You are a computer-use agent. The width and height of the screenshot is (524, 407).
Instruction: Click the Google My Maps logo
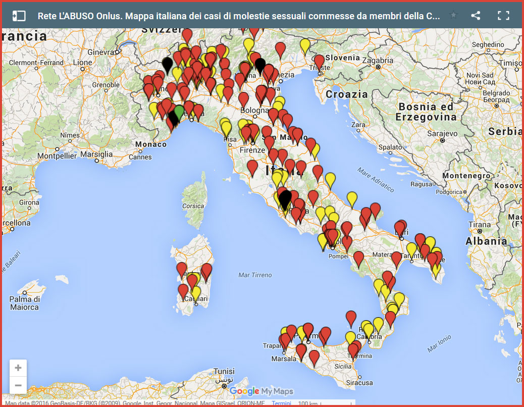261,391
